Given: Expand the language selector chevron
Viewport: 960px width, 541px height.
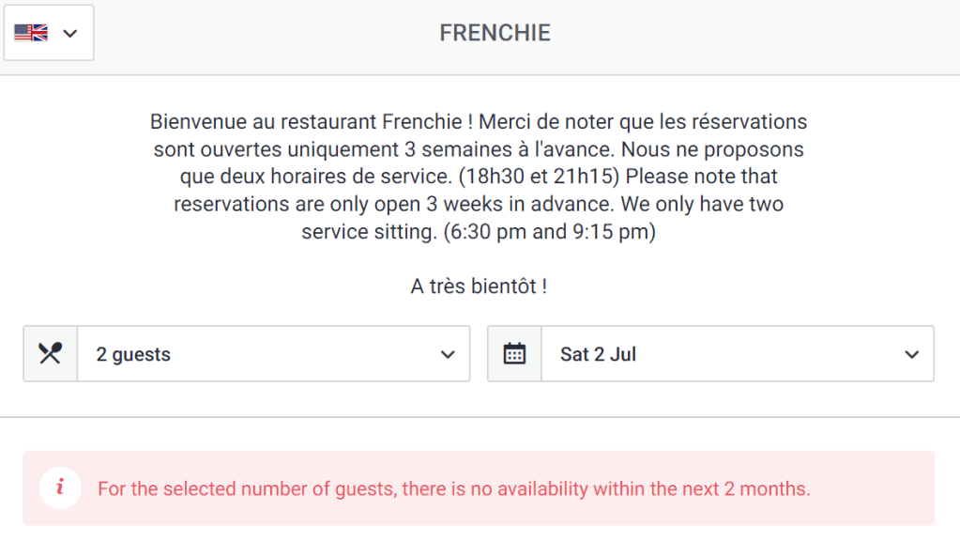Looking at the screenshot, I should pyautogui.click(x=69, y=34).
